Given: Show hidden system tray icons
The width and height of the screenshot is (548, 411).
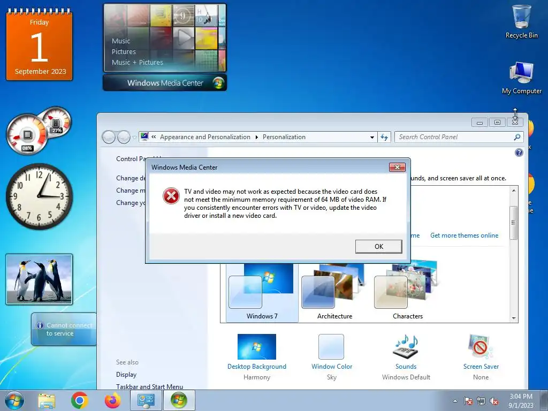Looking at the screenshot, I should [455, 401].
